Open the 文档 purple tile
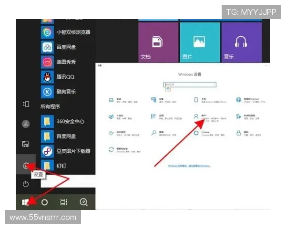Image resolution: width=286 pixels, height=229 pixels. click(x=158, y=42)
